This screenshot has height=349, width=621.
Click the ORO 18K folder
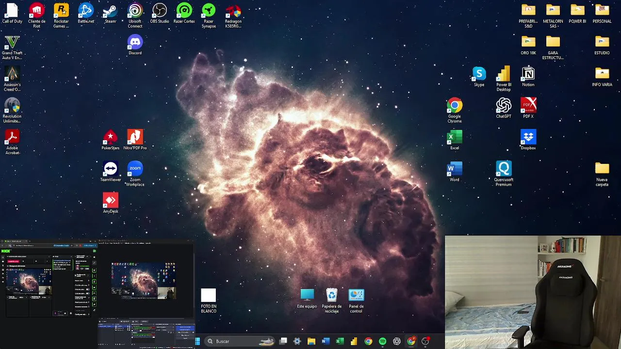pos(528,45)
